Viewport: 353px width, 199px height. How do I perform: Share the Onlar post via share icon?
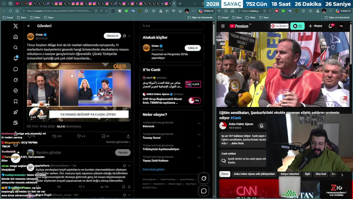(128, 136)
